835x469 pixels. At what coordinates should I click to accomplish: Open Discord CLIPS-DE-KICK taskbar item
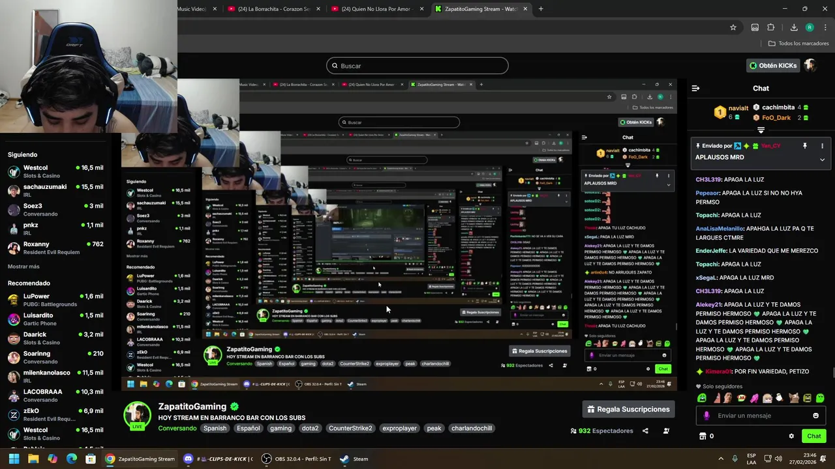[217, 459]
